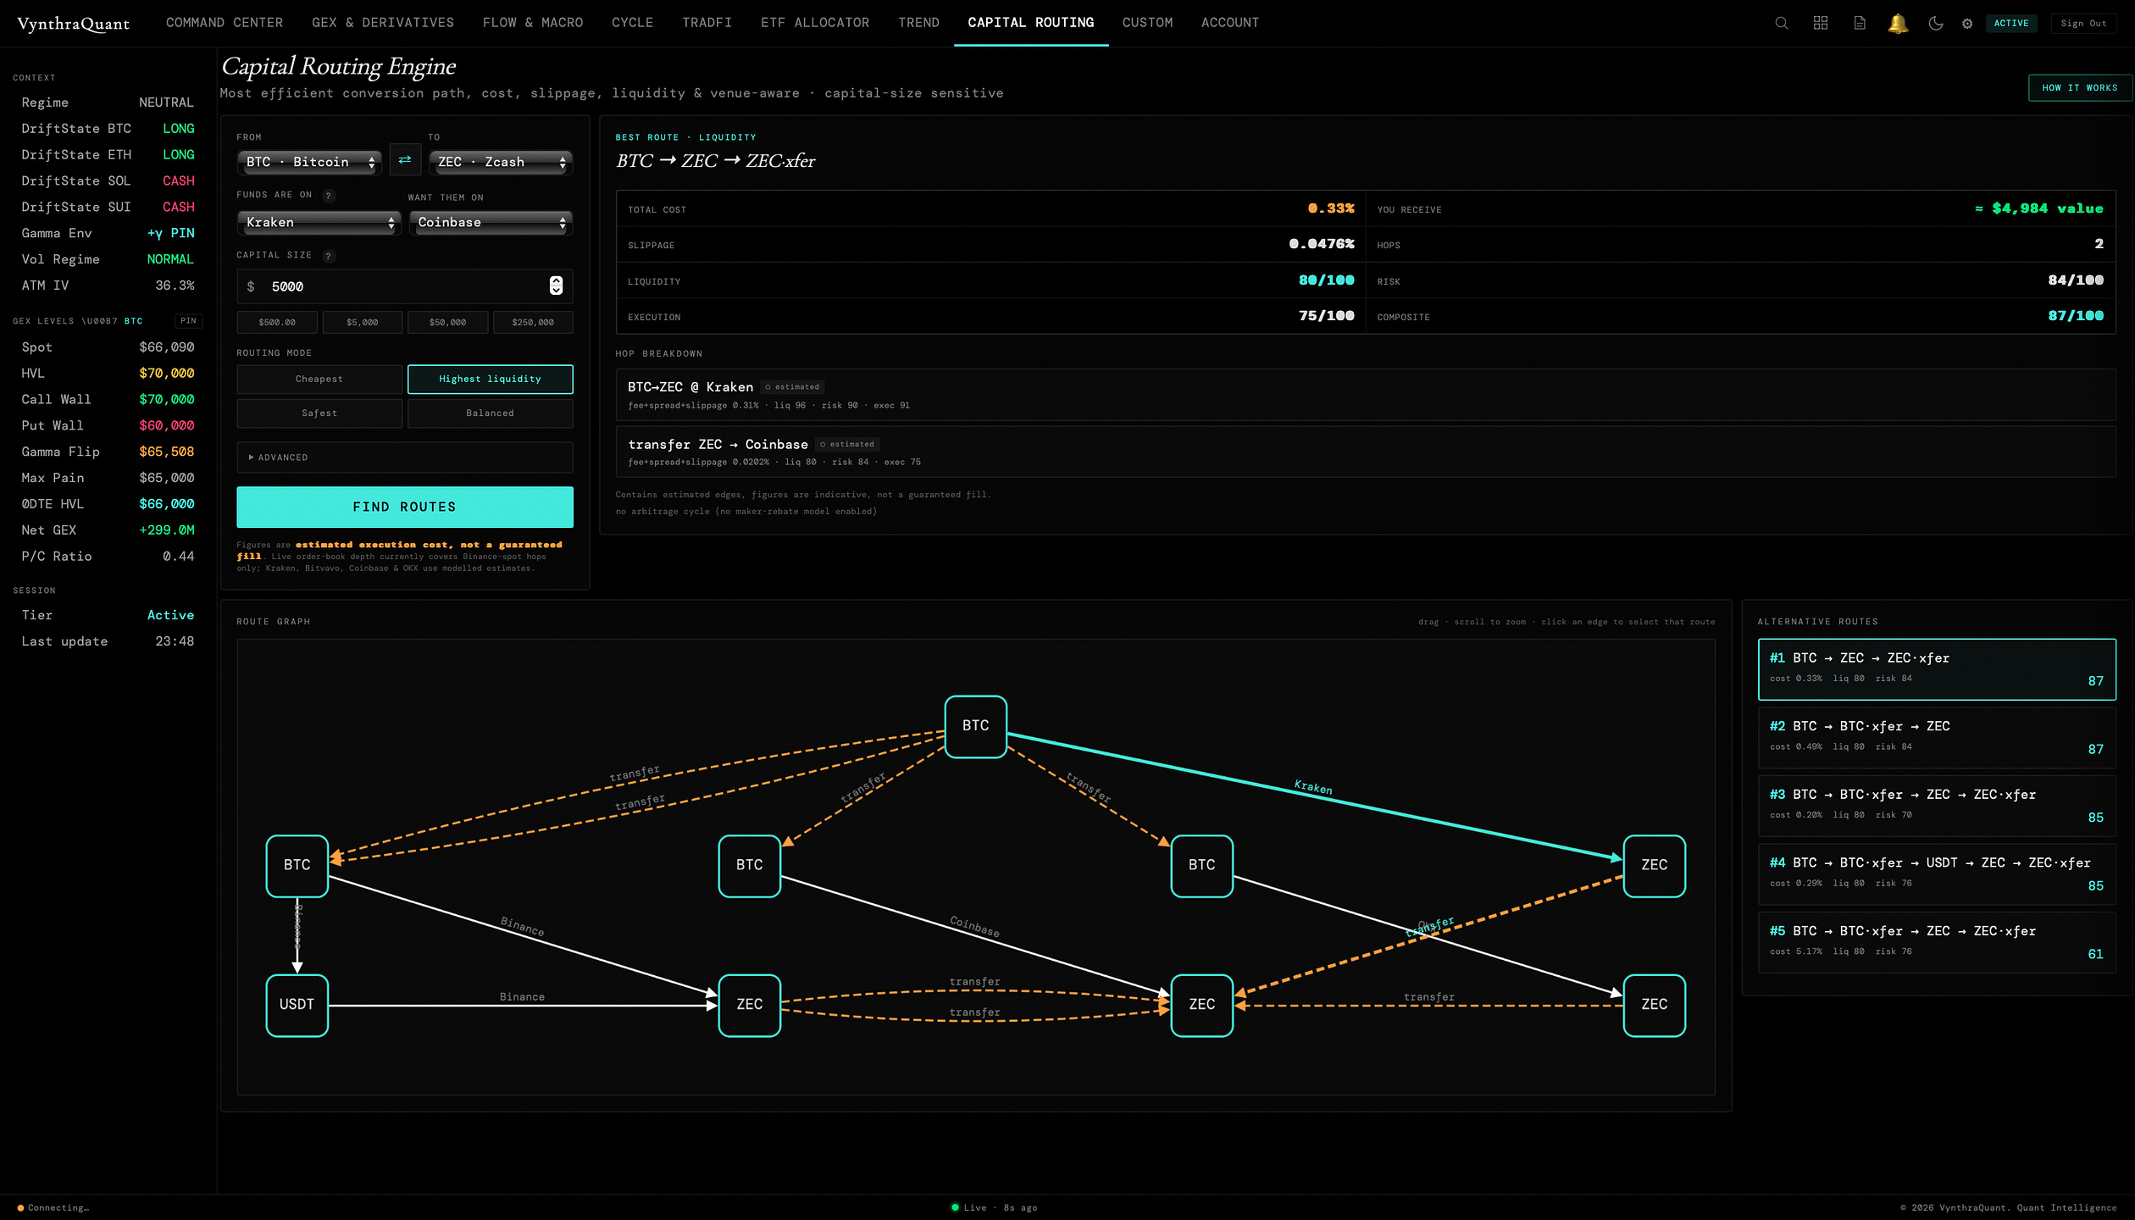The image size is (2135, 1220).
Task: Click the ACTIVE status badge
Action: (x=2011, y=23)
